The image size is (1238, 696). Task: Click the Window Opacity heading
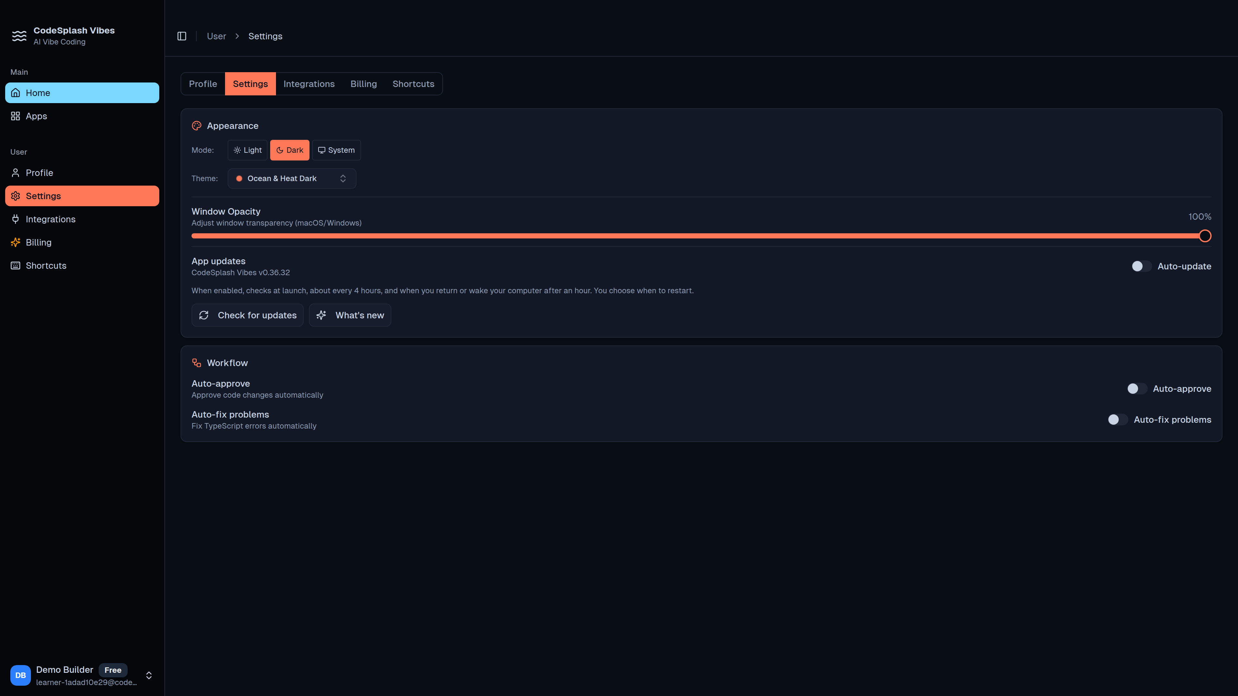click(x=226, y=211)
